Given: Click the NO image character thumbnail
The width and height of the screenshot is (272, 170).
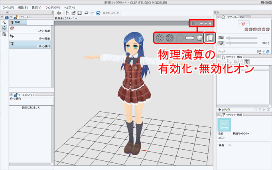Looking at the screenshot, I should coord(224,125).
